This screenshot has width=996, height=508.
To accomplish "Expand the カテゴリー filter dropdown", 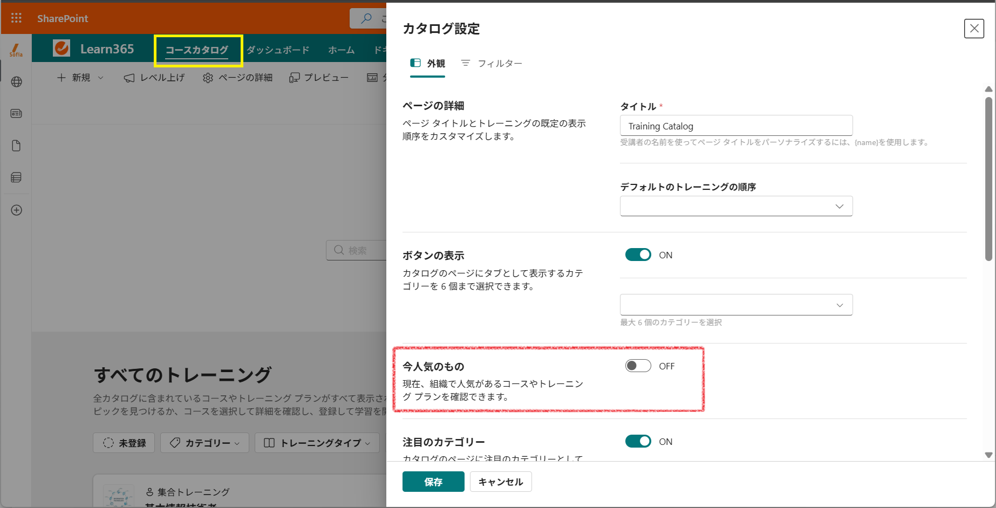I will 237,443.
